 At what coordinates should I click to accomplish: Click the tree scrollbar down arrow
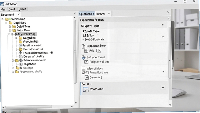pyautogui.click(x=76, y=103)
